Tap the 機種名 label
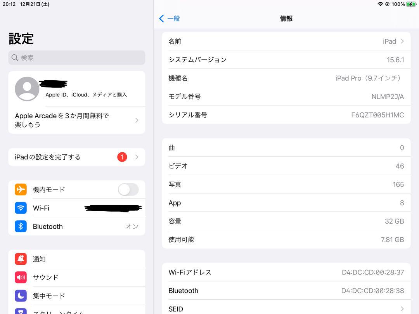This screenshot has width=419, height=314. 178,78
